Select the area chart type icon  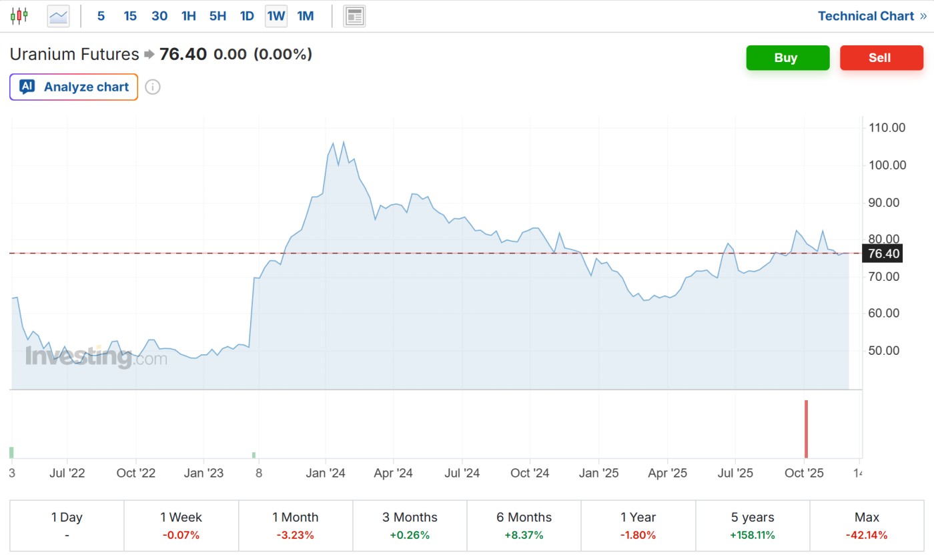coord(59,16)
